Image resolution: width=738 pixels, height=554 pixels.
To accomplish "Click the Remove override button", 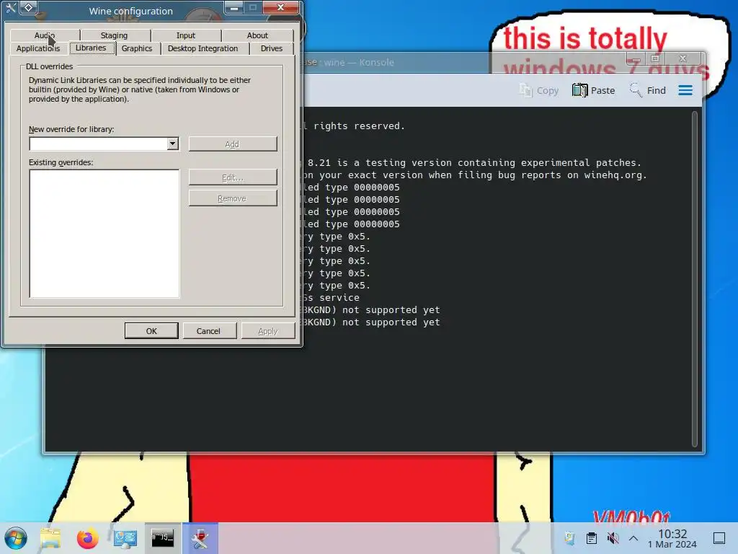I will [233, 198].
